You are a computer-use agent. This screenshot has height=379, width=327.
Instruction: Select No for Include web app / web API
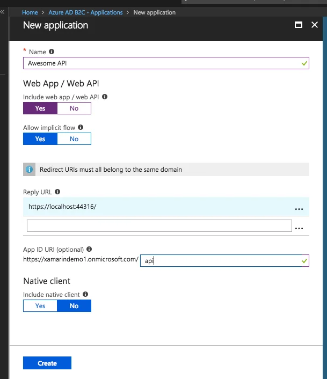(74, 108)
